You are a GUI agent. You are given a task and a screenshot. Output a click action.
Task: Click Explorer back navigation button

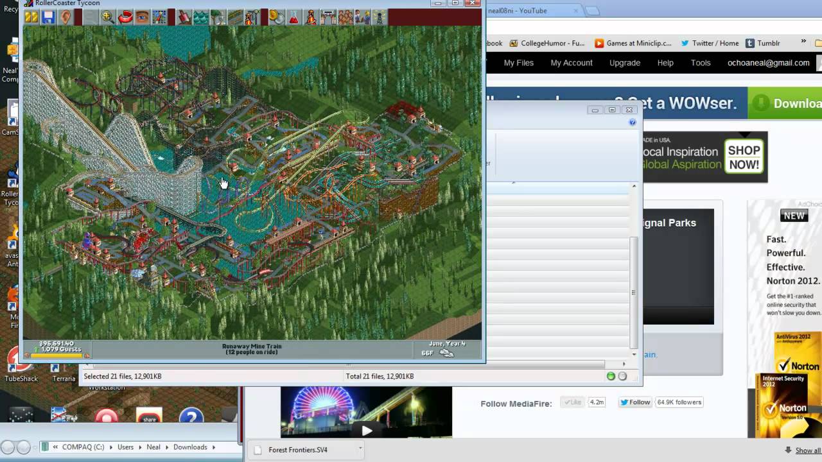(8, 447)
